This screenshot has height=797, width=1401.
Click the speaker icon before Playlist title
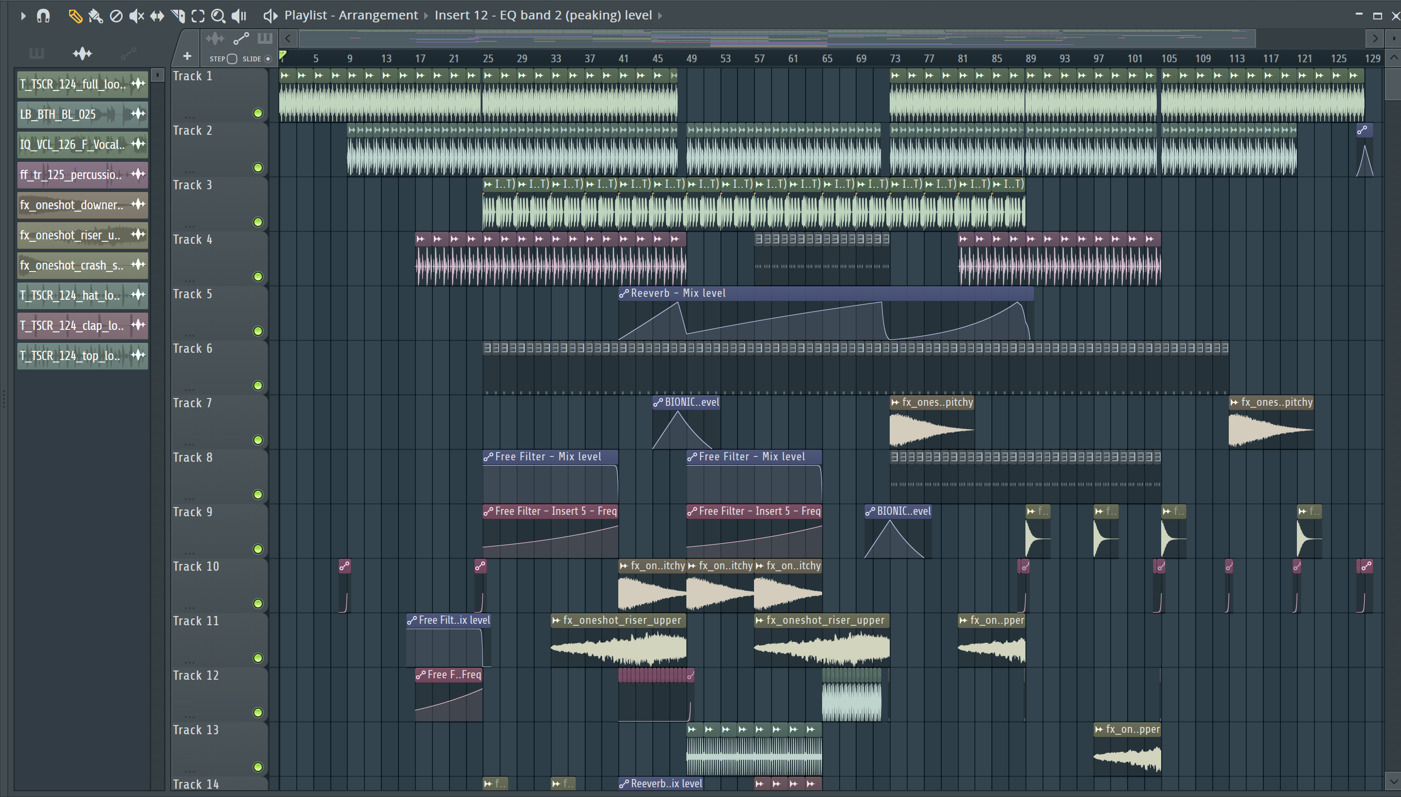pos(269,16)
